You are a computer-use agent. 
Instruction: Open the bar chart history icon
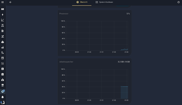point(3,69)
